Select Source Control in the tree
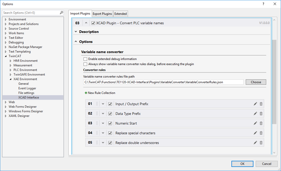Image resolution: width=281 pixels, height=171 pixels. click(x=19, y=29)
